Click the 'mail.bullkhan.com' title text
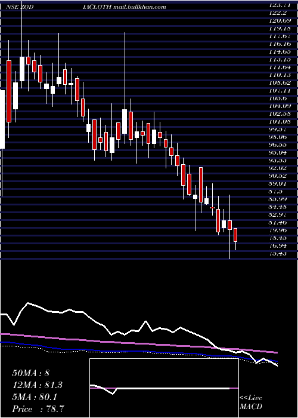Image resolution: width=298 pixels, height=418 pixels. tap(139, 7)
